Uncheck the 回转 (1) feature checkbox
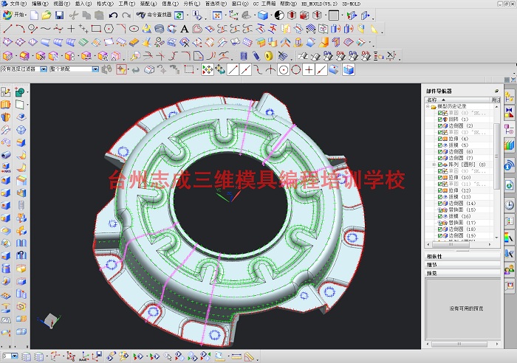 click(440, 120)
